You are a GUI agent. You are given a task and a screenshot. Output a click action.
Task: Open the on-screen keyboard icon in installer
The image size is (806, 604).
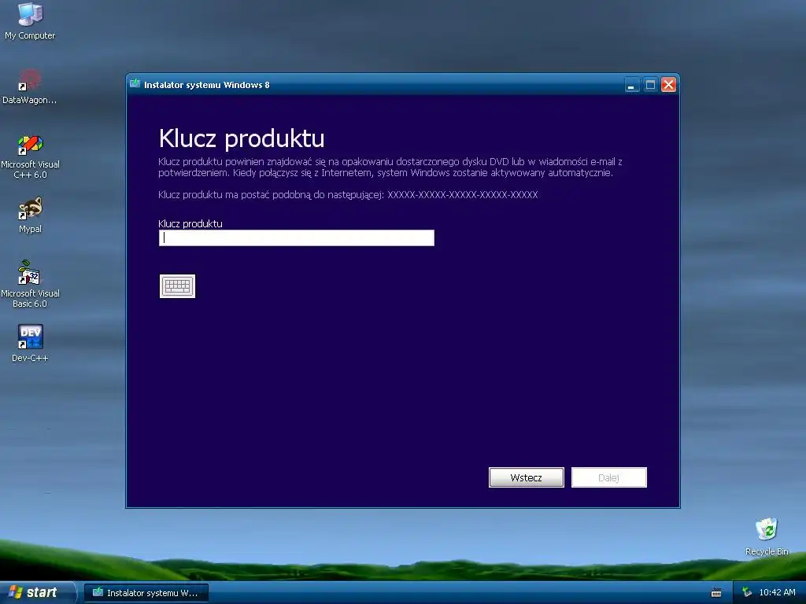tap(177, 286)
